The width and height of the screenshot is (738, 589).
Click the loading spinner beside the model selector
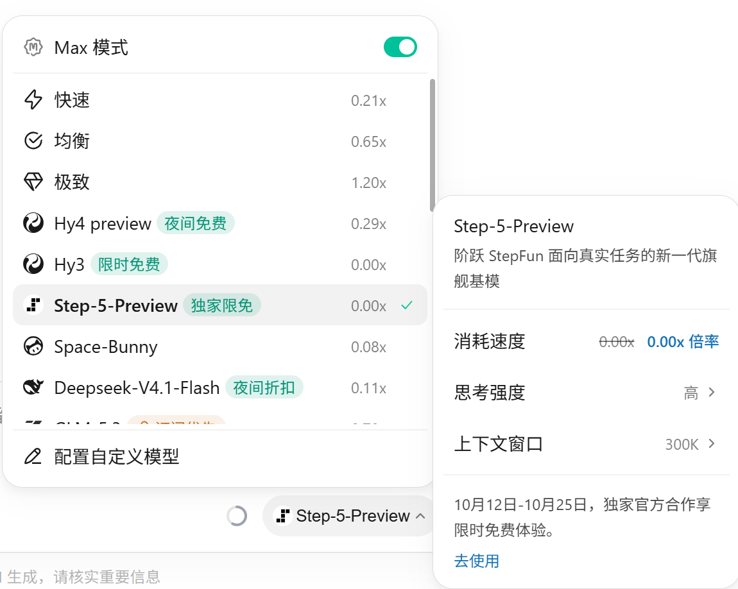237,516
